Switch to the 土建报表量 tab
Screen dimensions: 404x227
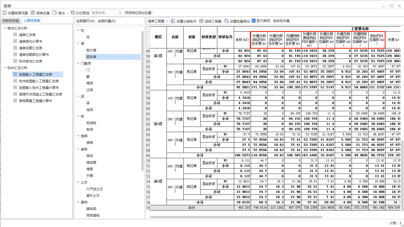[32, 21]
